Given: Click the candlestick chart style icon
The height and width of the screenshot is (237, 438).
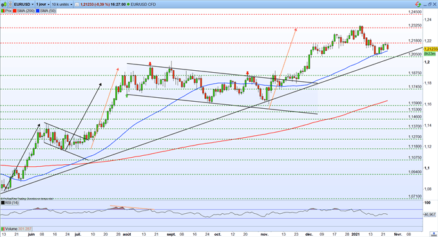Looking at the screenshot, I should tap(5, 5).
